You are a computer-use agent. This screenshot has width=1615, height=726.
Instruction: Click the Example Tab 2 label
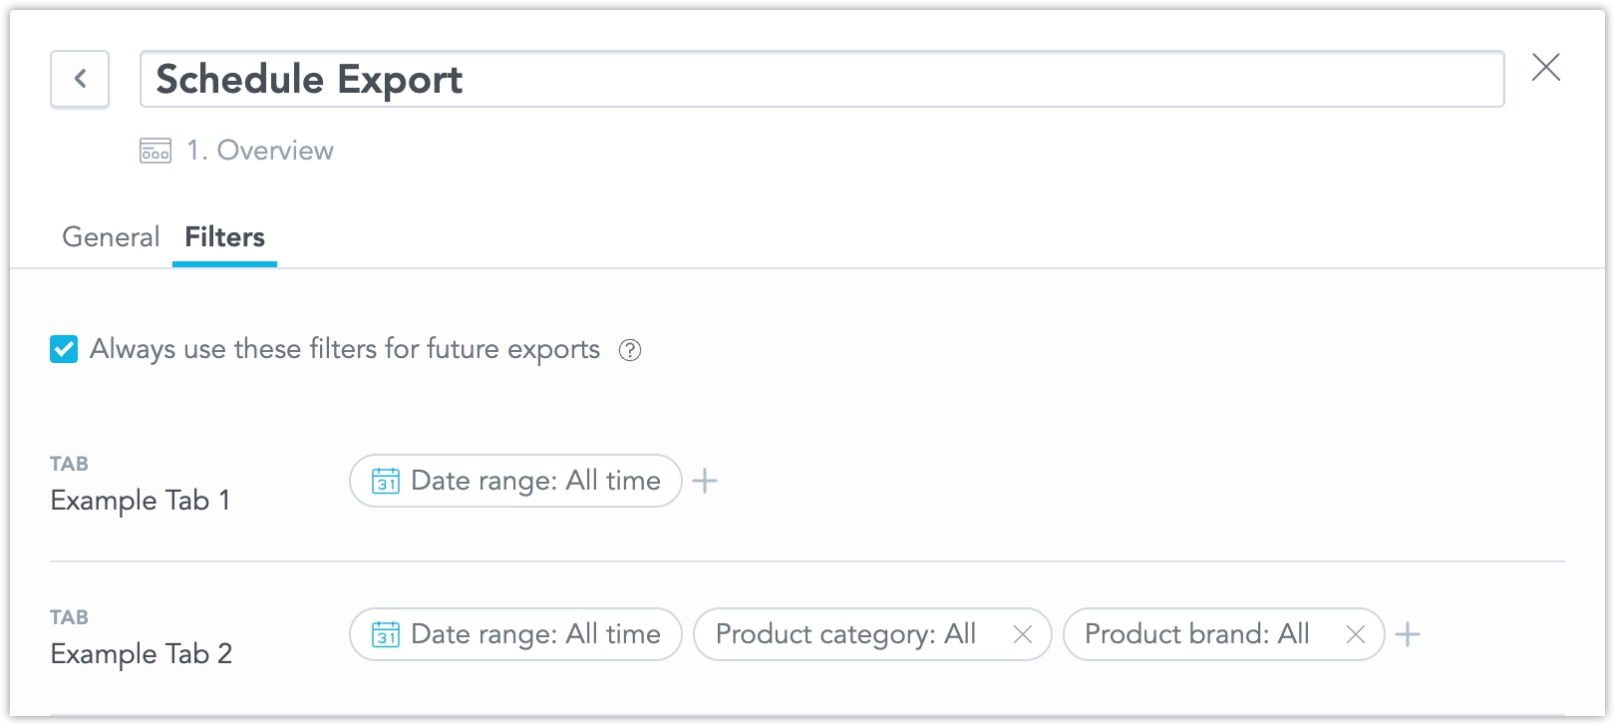[x=141, y=654]
